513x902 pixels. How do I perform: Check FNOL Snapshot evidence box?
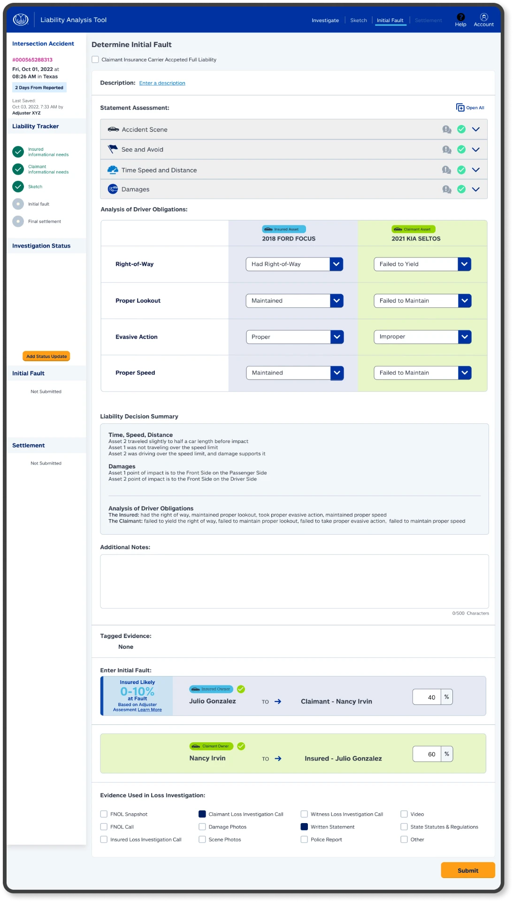104,814
